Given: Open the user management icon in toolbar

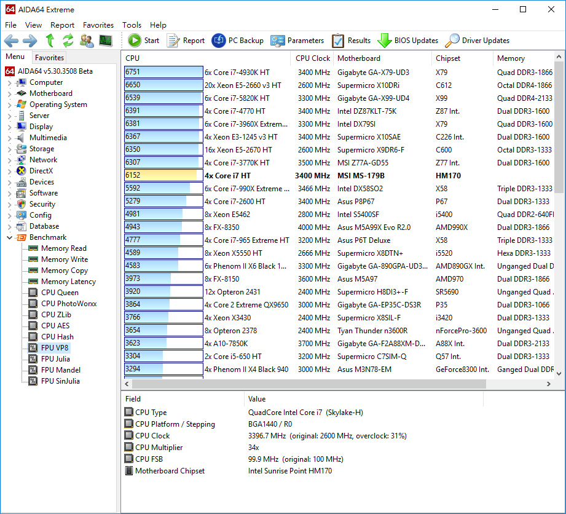Looking at the screenshot, I should point(87,41).
